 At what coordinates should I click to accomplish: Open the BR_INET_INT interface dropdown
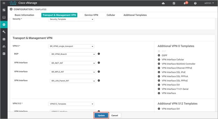(x=73, y=63)
